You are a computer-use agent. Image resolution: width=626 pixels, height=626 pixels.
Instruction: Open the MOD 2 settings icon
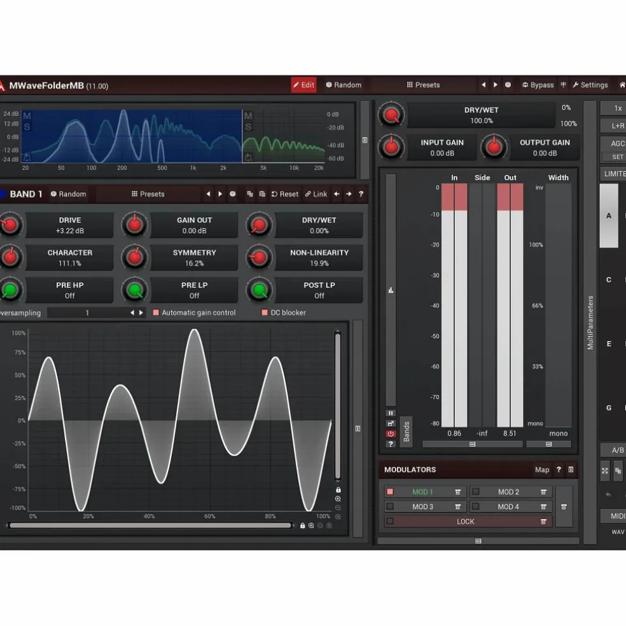[x=543, y=492]
